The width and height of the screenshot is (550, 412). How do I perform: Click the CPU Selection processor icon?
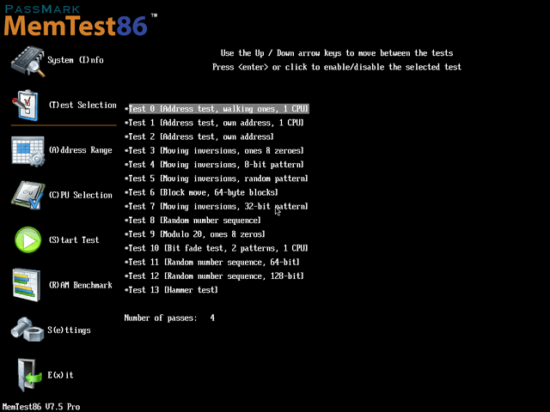[x=28, y=195]
